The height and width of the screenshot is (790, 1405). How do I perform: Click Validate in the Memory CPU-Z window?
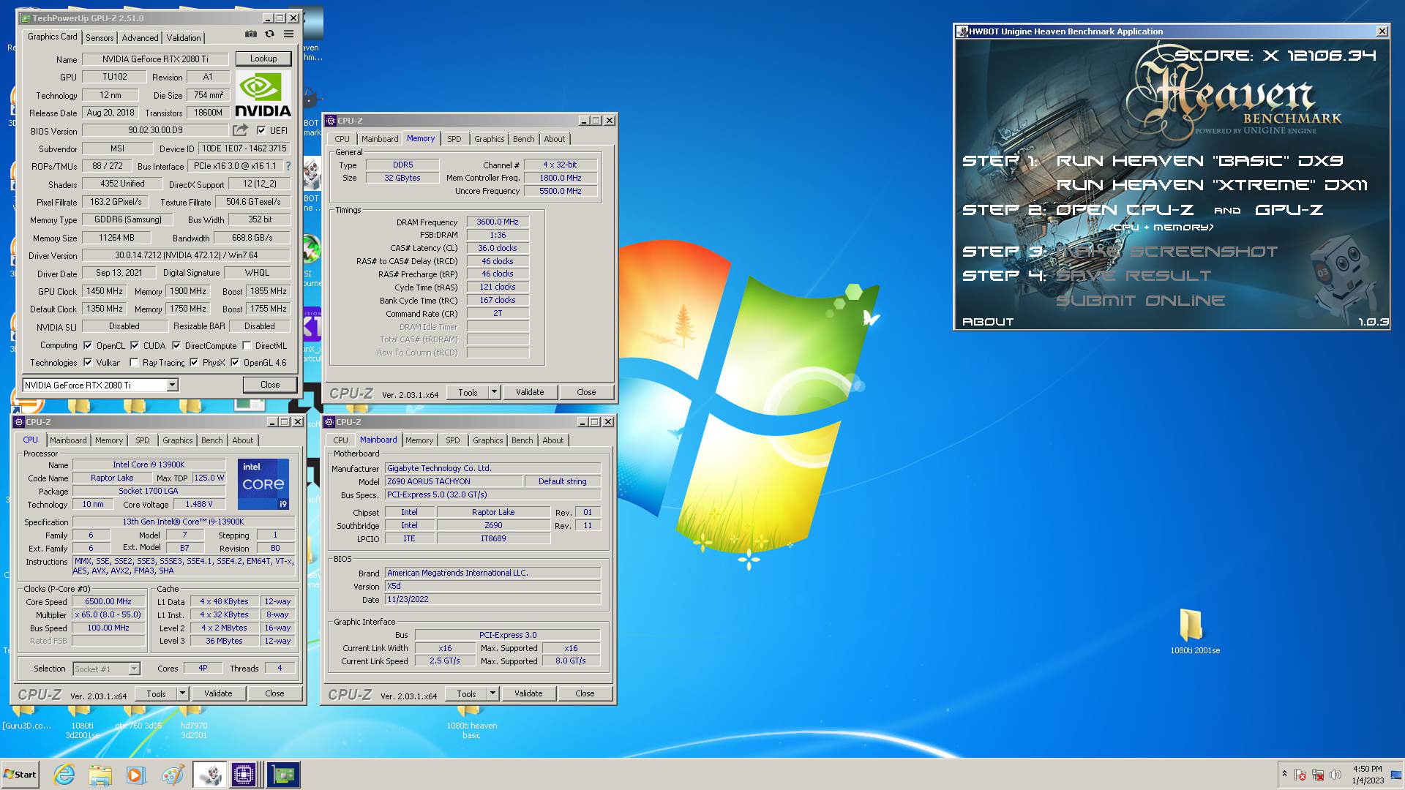pos(530,392)
